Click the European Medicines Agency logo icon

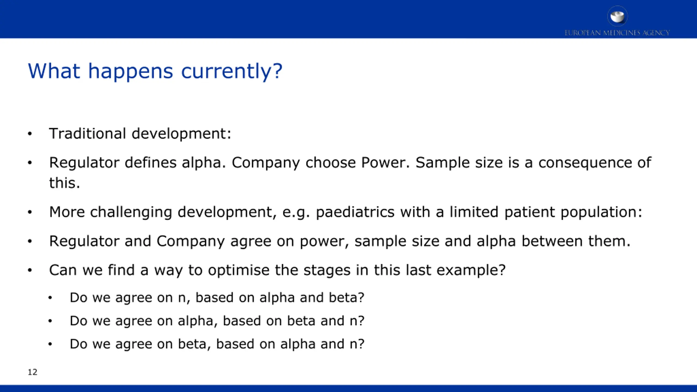point(617,16)
